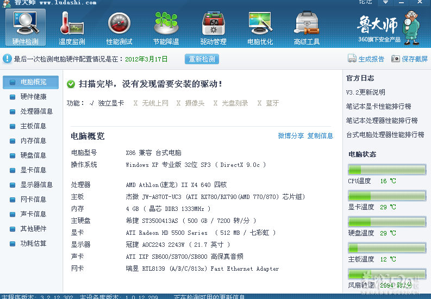Click the 风扇转速 progress bar
This screenshot has height=299, width=431.
[x=387, y=275]
